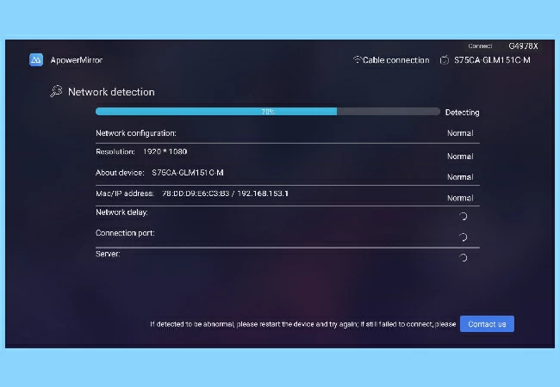The image size is (560, 387).
Task: Click the Resolution 1920 * 1080 value
Action: click(165, 151)
